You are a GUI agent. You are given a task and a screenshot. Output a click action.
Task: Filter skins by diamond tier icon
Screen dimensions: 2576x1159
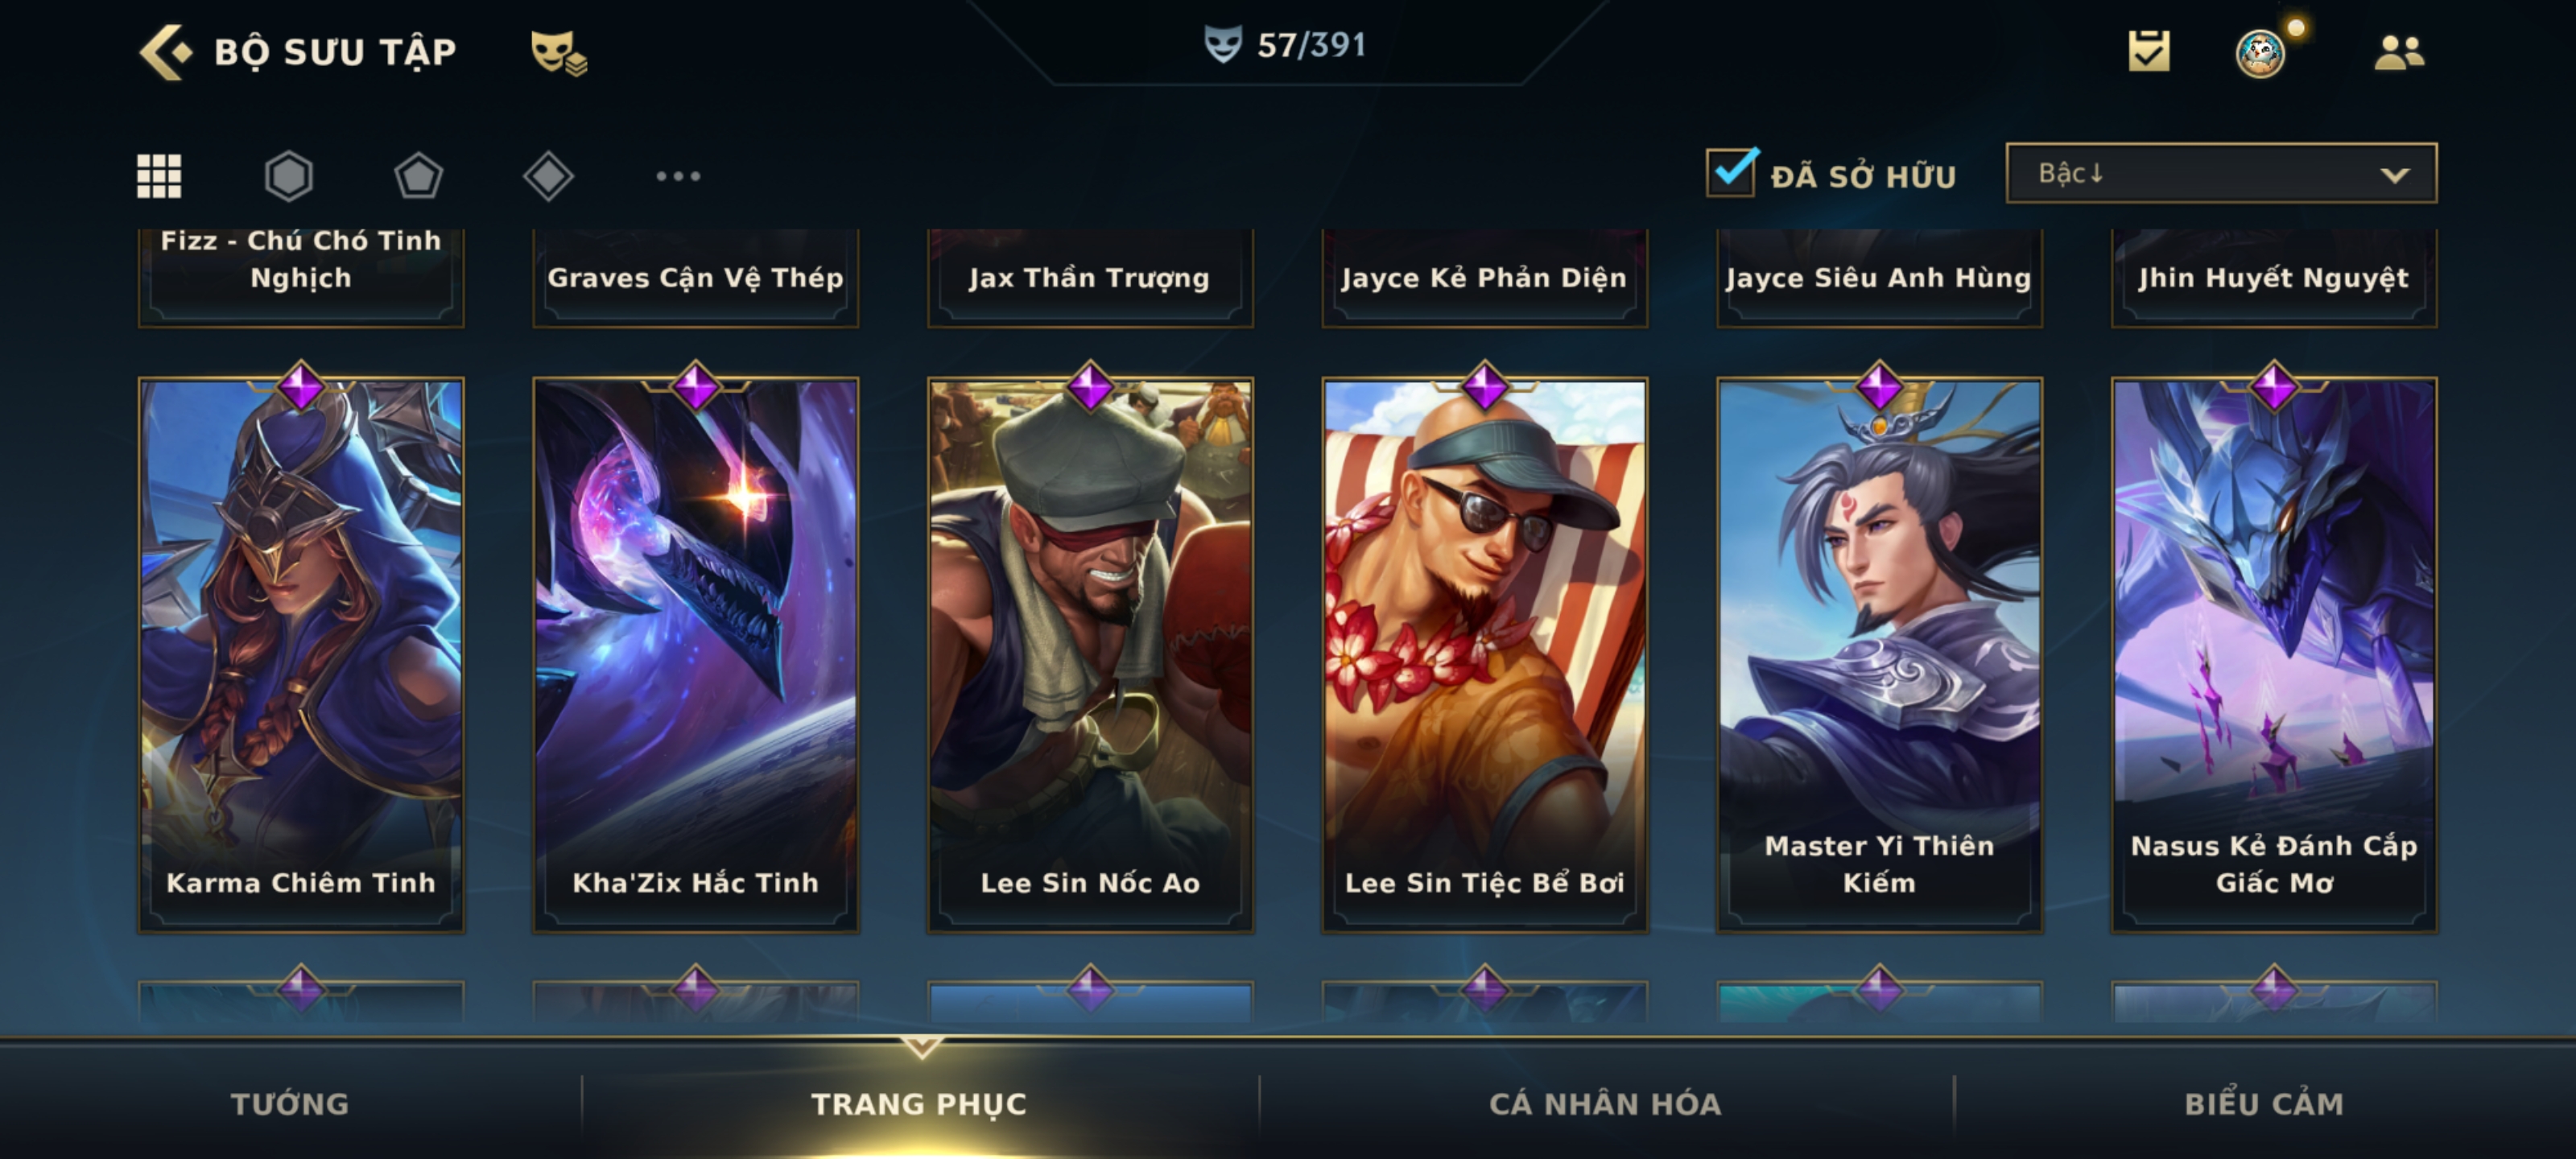tap(548, 176)
